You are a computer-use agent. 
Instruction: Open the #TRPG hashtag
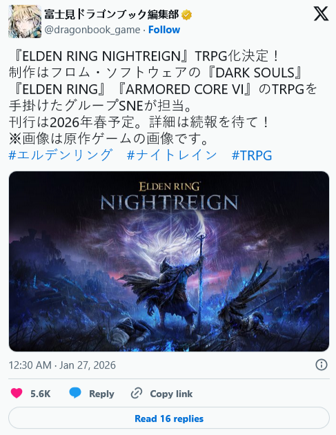coord(252,155)
